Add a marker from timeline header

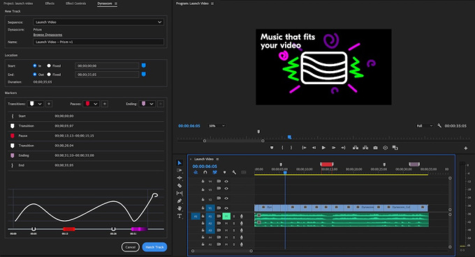click(224, 172)
